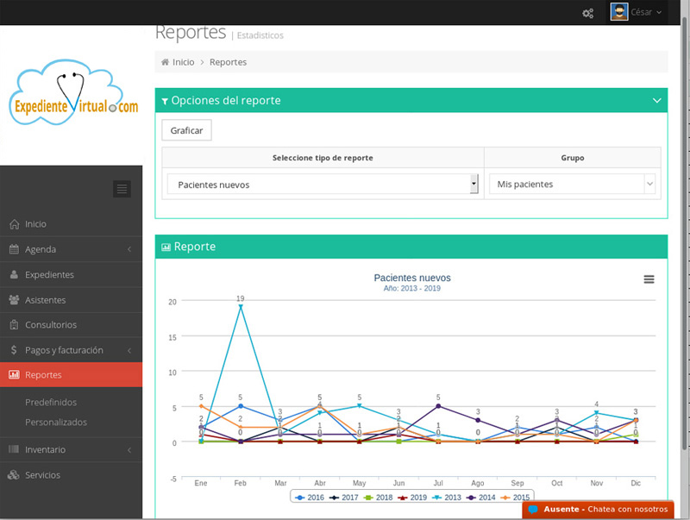The width and height of the screenshot is (690, 520).
Task: Collapse the Opciones del reporte panel
Action: [x=656, y=100]
